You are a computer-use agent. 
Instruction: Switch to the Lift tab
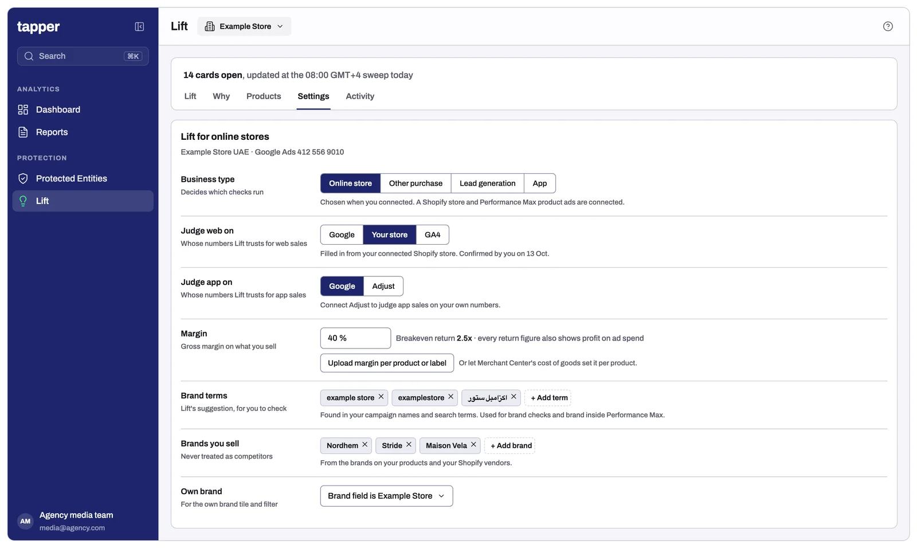pyautogui.click(x=190, y=96)
